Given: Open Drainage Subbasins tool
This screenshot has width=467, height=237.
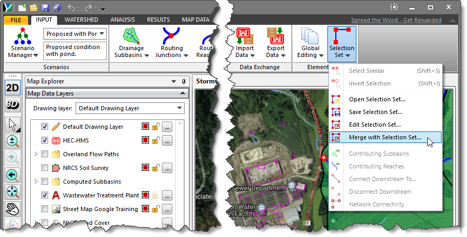Looking at the screenshot, I should pyautogui.click(x=131, y=43).
